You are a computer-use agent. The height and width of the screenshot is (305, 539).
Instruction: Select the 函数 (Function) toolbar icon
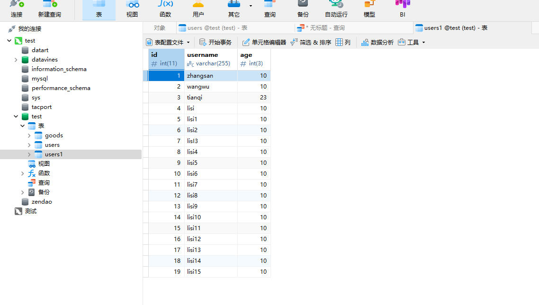point(165,9)
